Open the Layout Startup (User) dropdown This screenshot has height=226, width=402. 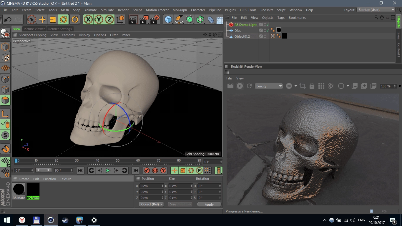376,10
